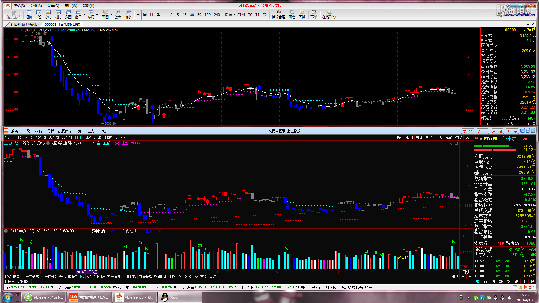Select the 画图 drawing tool
The width and height of the screenshot is (539, 303).
pos(105,14)
